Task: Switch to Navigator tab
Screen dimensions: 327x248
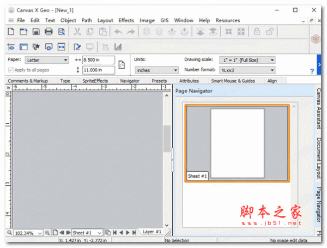Action: coord(130,81)
